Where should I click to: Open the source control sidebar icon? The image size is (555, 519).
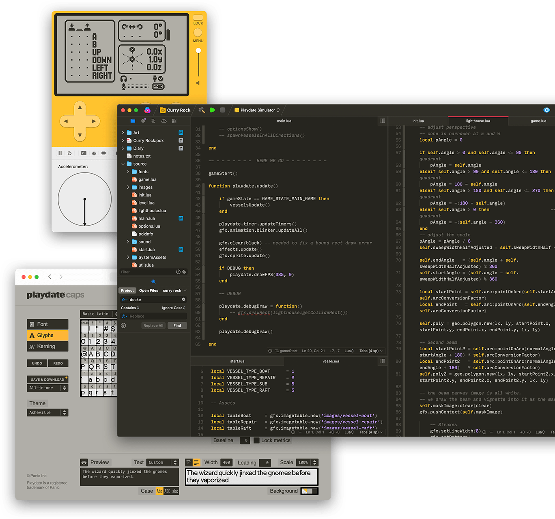point(143,121)
